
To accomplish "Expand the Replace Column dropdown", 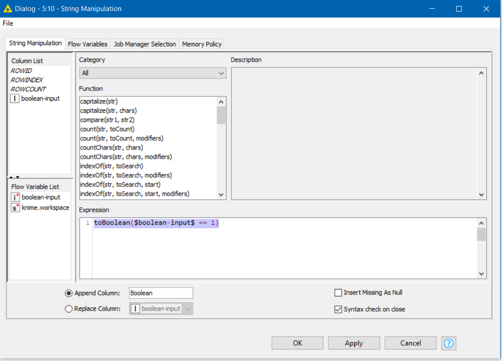I will pyautogui.click(x=188, y=309).
